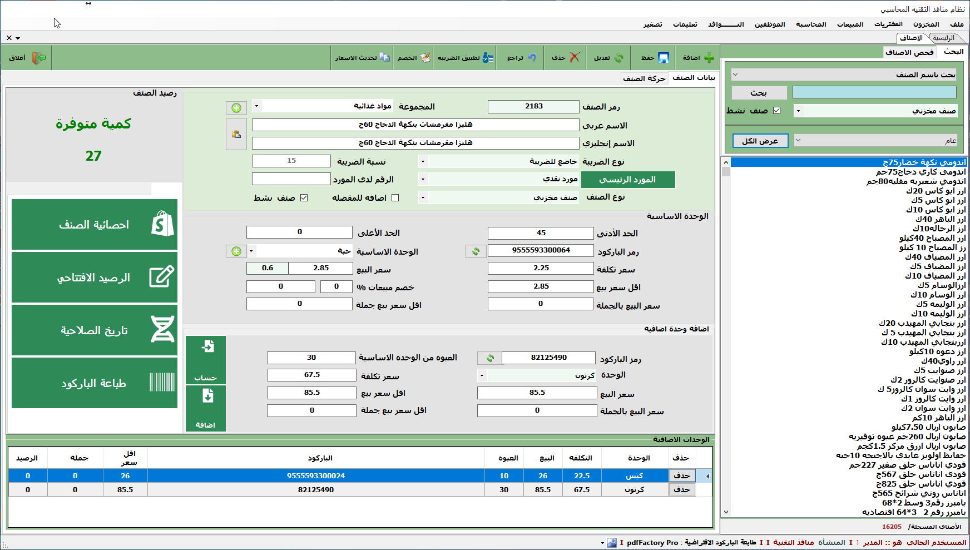Click the Save (حفظ) floppy disk icon
The width and height of the screenshot is (970, 550).
663,58
